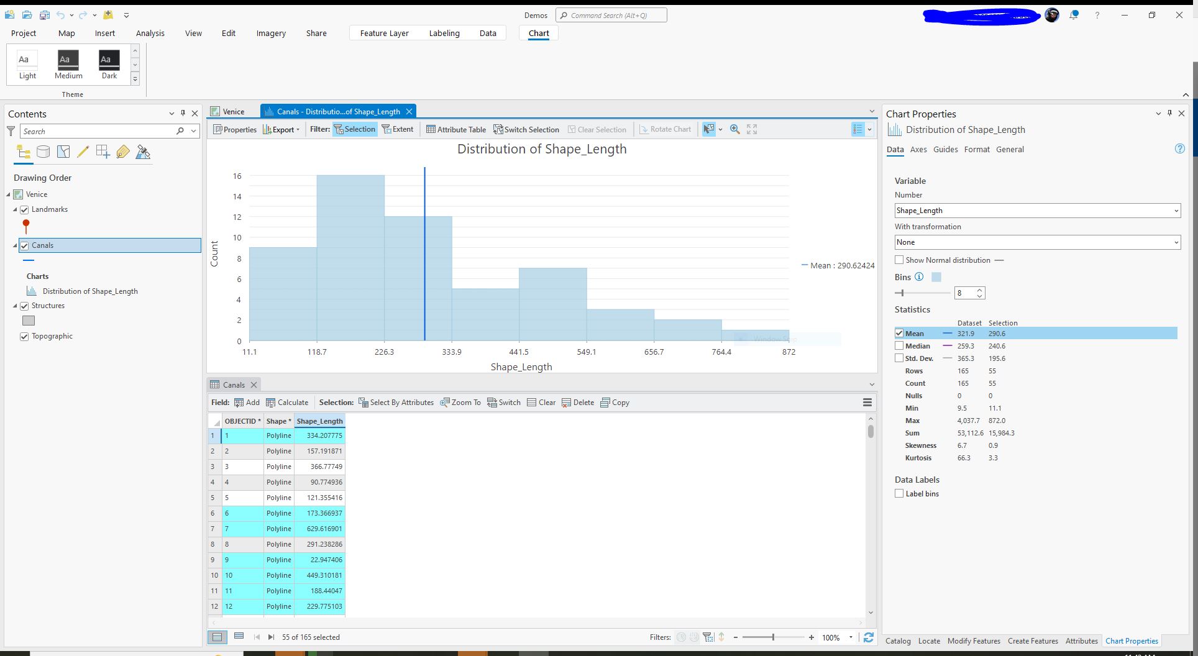Screen dimensions: 1198x656
Task: Open Select By Attributes in the table toolbar
Action: (x=396, y=402)
